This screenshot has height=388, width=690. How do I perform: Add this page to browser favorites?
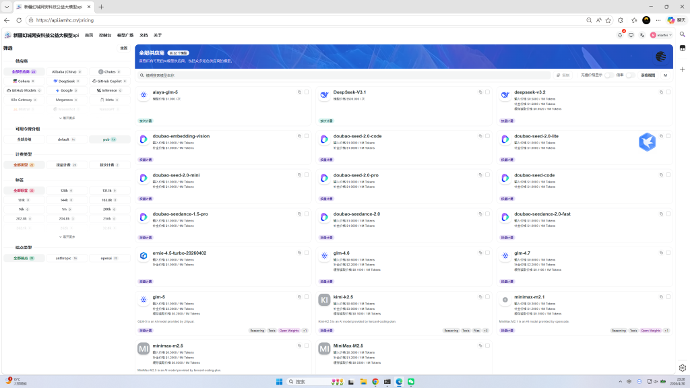tap(608, 20)
